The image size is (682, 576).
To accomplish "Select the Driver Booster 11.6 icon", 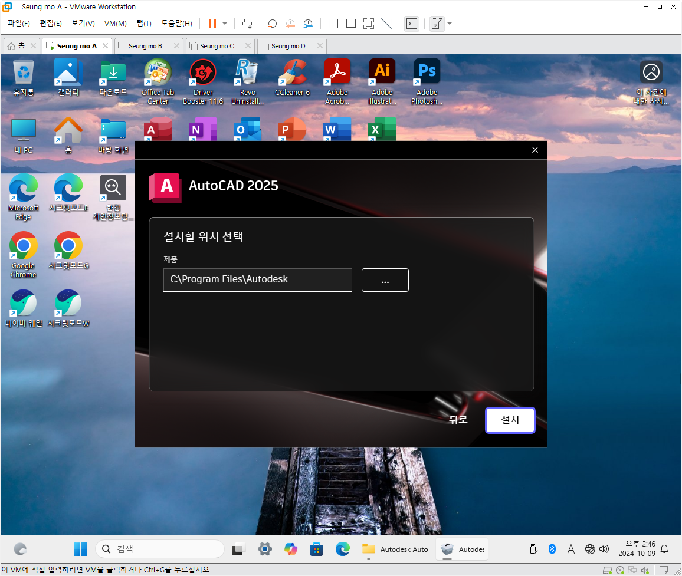I will 203,82.
